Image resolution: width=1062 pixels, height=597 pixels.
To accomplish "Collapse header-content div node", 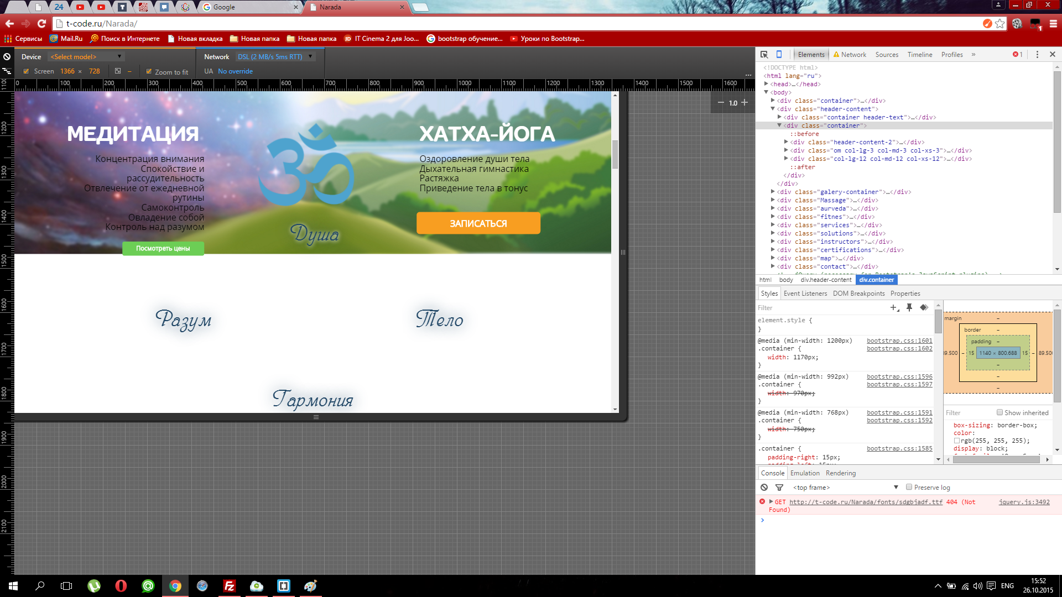I will (x=773, y=109).
